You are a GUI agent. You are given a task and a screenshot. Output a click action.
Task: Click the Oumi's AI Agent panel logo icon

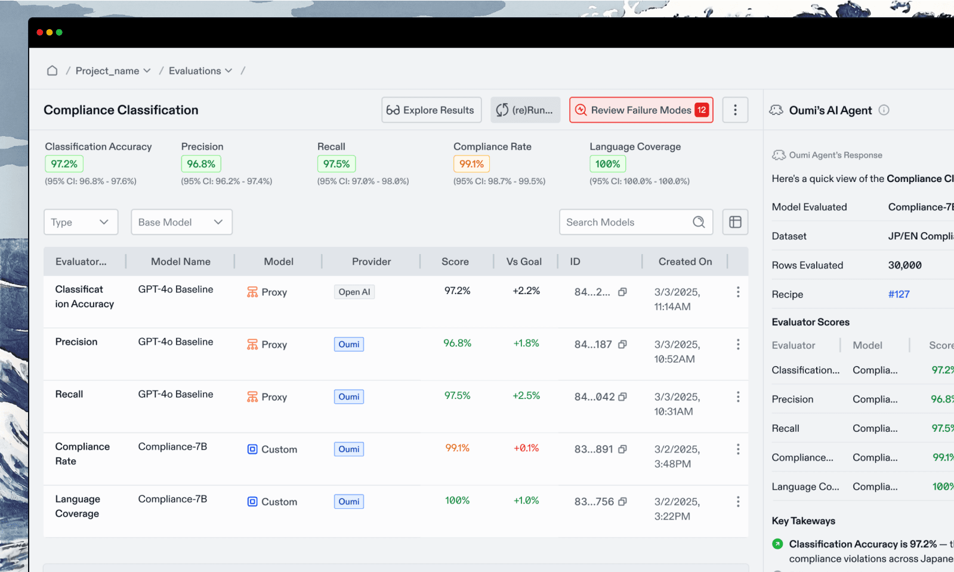pyautogui.click(x=776, y=110)
